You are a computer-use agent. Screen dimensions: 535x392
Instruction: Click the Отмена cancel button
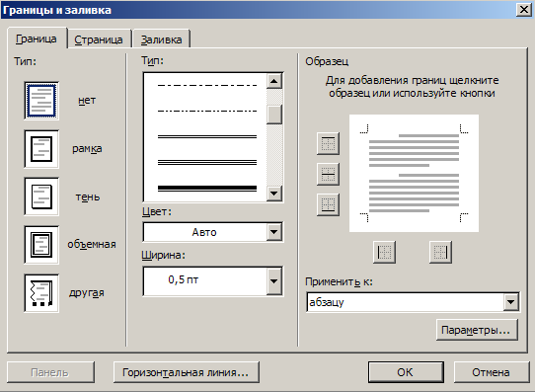(x=491, y=372)
